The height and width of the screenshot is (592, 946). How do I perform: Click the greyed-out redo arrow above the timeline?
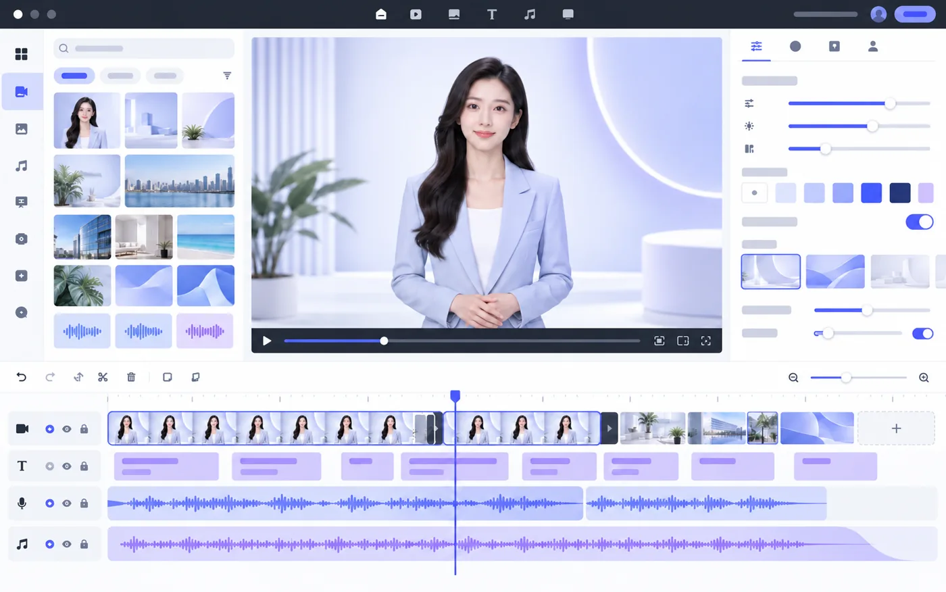pos(50,377)
